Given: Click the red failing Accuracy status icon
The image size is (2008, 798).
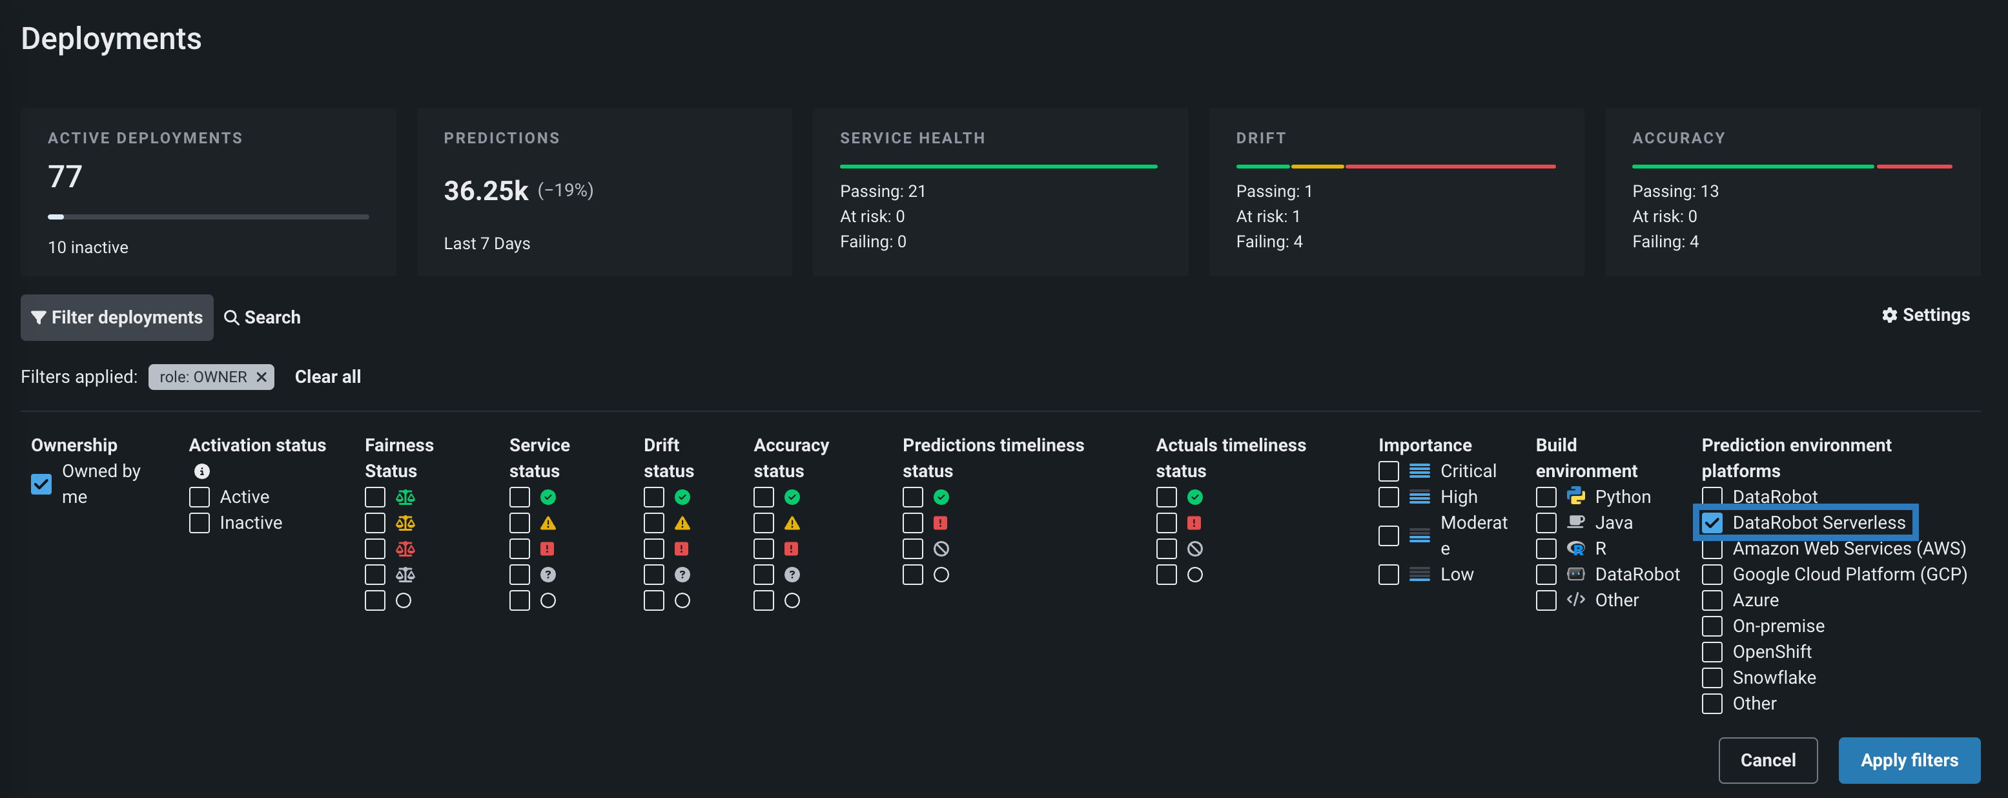Looking at the screenshot, I should 791,549.
